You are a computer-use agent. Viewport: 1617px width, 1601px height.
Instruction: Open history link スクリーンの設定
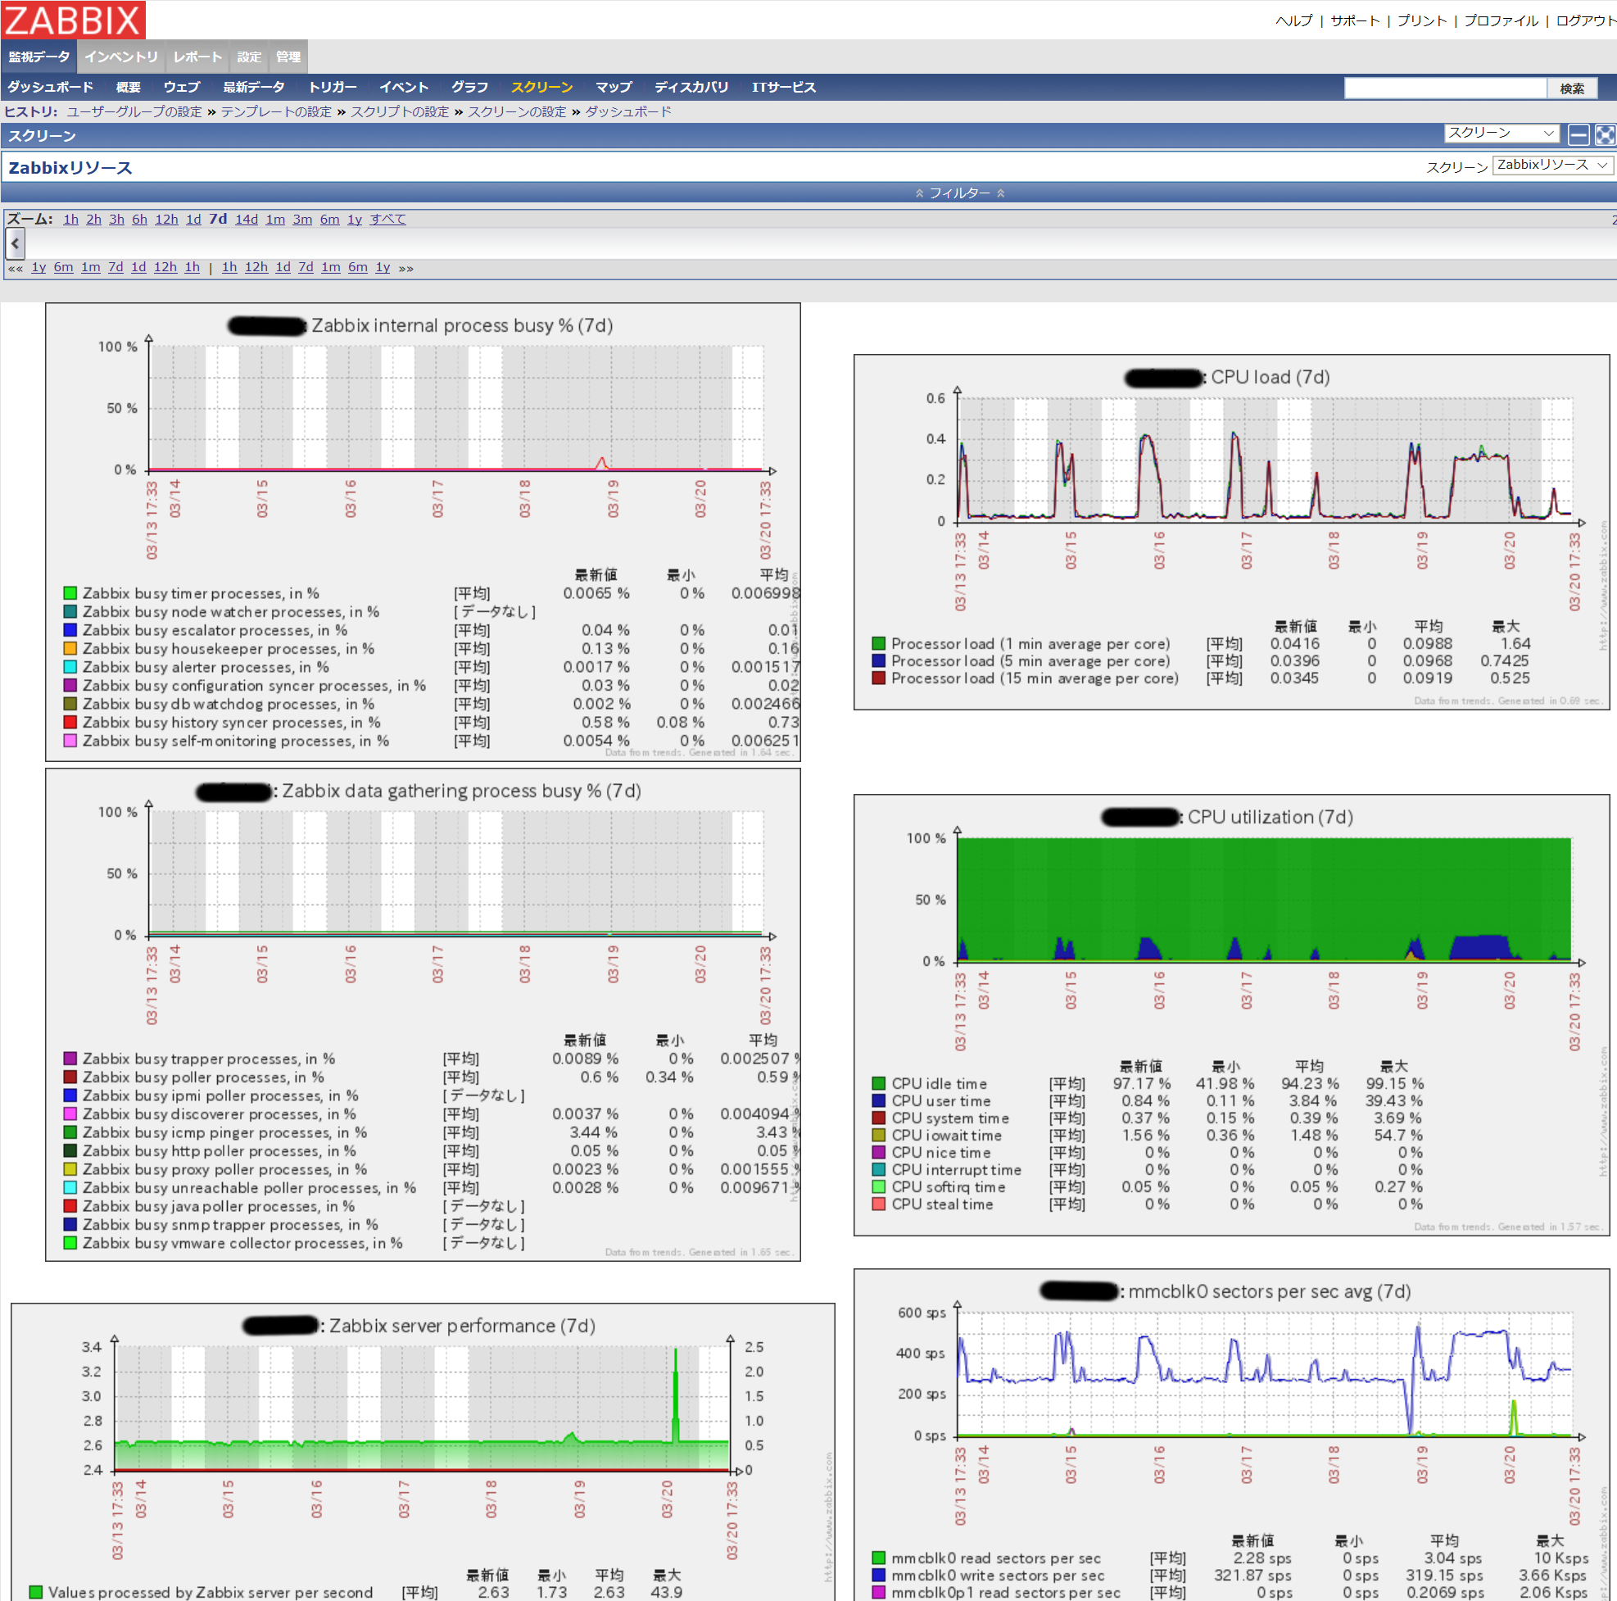[516, 111]
